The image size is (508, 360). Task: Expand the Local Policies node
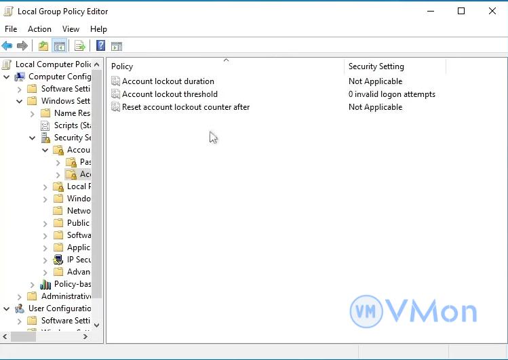point(45,187)
